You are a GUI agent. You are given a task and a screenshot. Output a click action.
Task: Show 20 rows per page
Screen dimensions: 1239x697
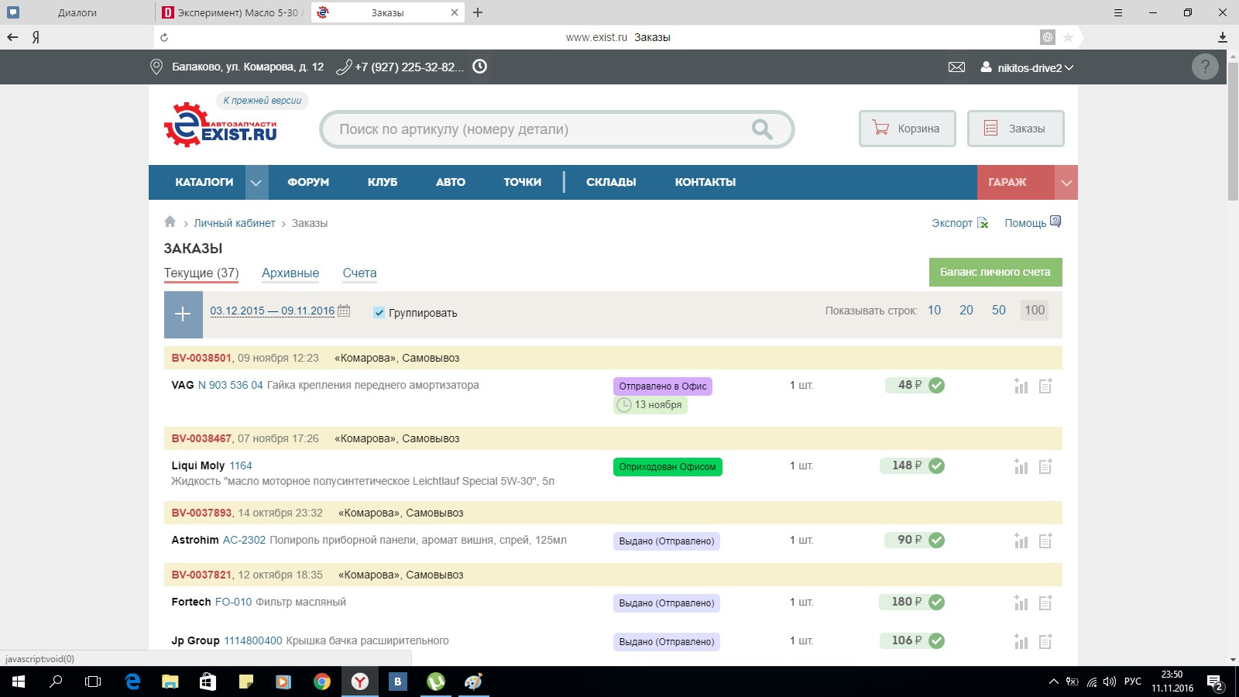966,310
